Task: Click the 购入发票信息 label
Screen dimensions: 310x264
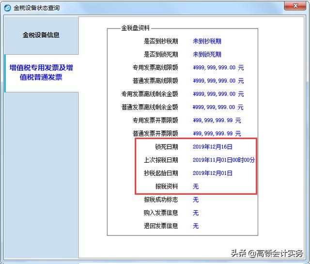Action: 161,213
